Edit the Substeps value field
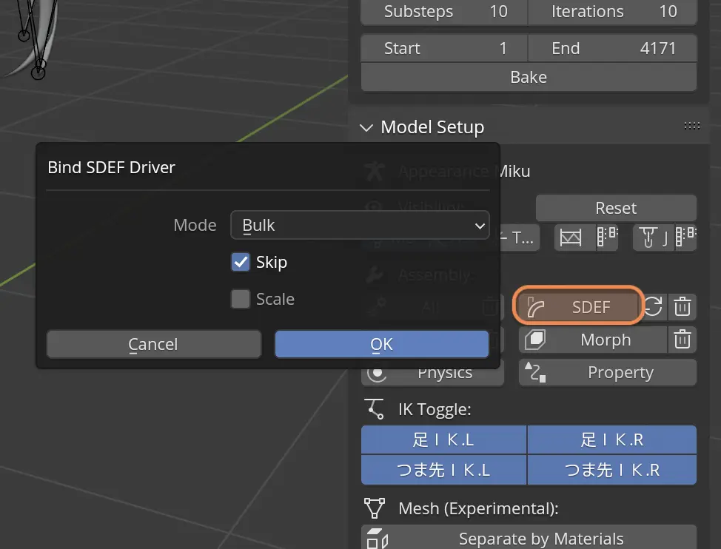This screenshot has width=721, height=549. (444, 12)
